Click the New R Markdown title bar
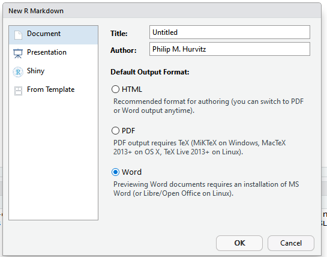 tap(162, 11)
